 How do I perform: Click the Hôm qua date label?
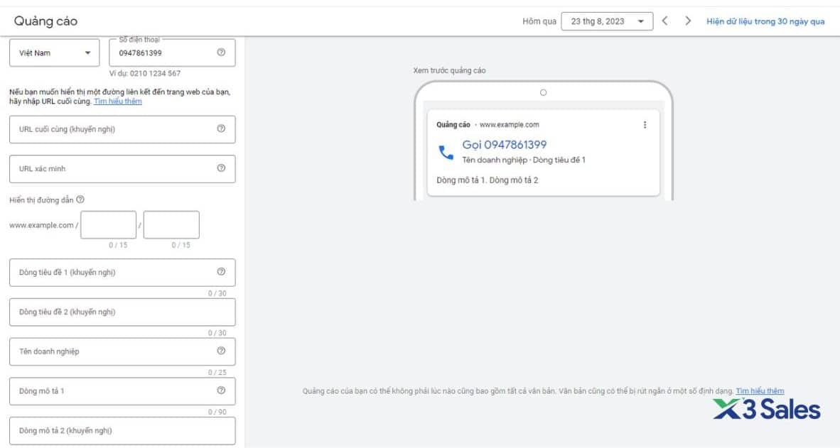point(539,21)
